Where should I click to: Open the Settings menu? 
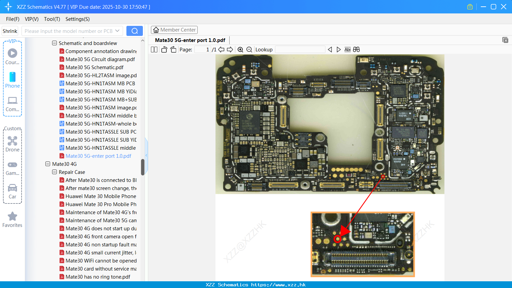tap(78, 19)
